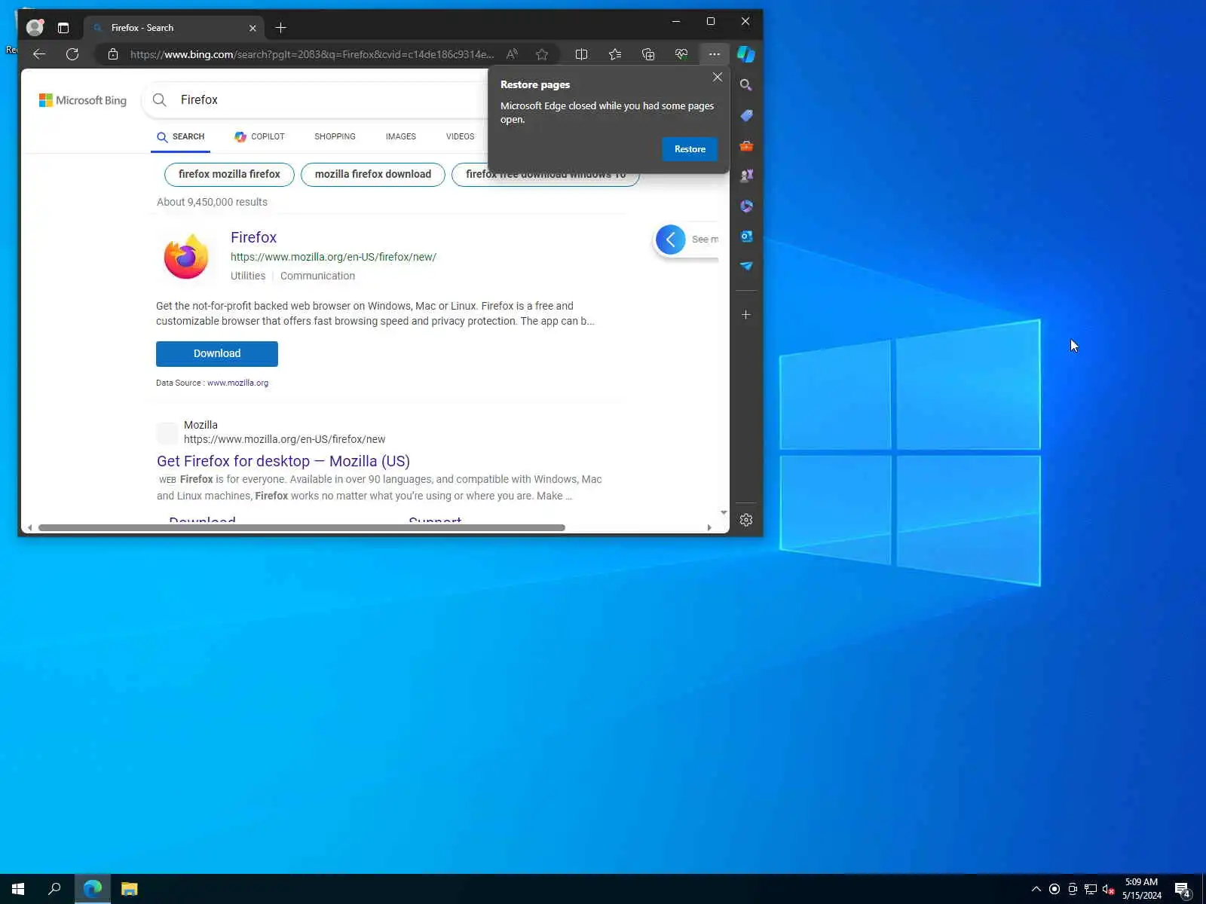Switch to the VIDEOS tab
This screenshot has width=1206, height=904.
(x=460, y=136)
